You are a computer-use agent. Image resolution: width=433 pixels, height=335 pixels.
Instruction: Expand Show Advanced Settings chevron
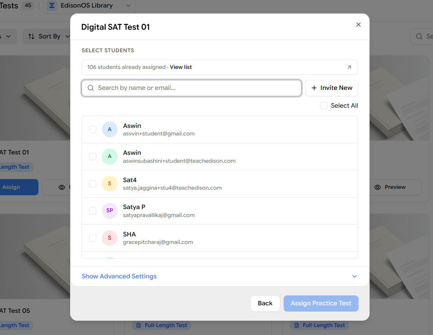355,276
